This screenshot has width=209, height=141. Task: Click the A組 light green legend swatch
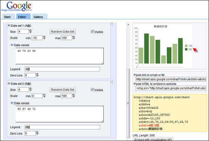tap(186, 46)
